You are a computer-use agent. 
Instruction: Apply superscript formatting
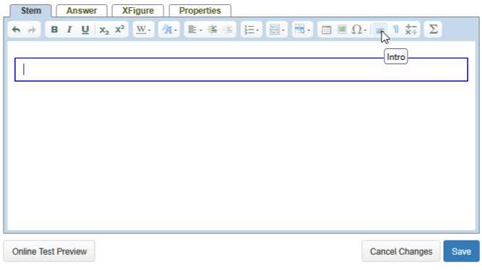point(119,30)
